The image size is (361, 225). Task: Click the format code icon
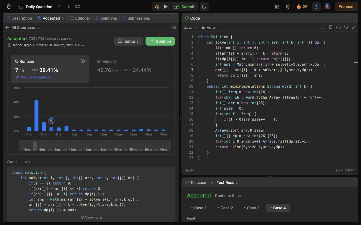323,28
